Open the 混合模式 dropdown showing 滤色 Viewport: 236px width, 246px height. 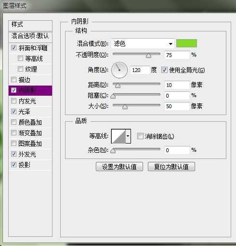(143, 43)
